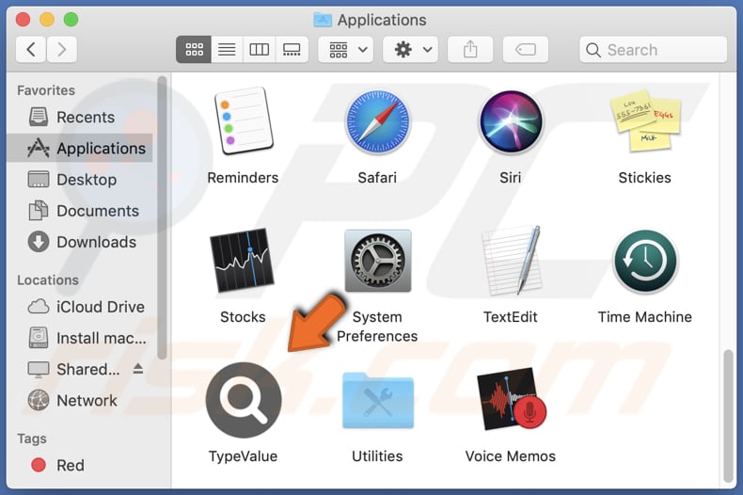Click in the Search field

pos(653,49)
